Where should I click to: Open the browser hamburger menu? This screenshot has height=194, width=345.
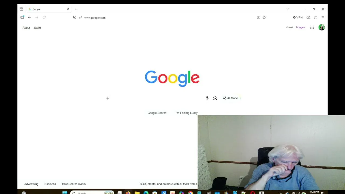[323, 17]
